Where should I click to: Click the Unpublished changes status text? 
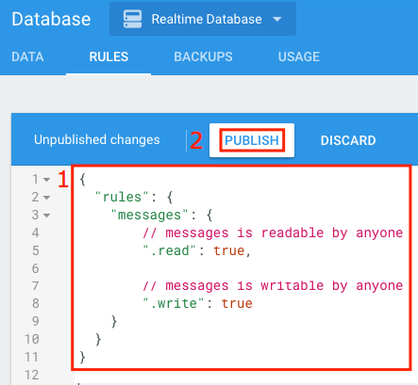[97, 139]
